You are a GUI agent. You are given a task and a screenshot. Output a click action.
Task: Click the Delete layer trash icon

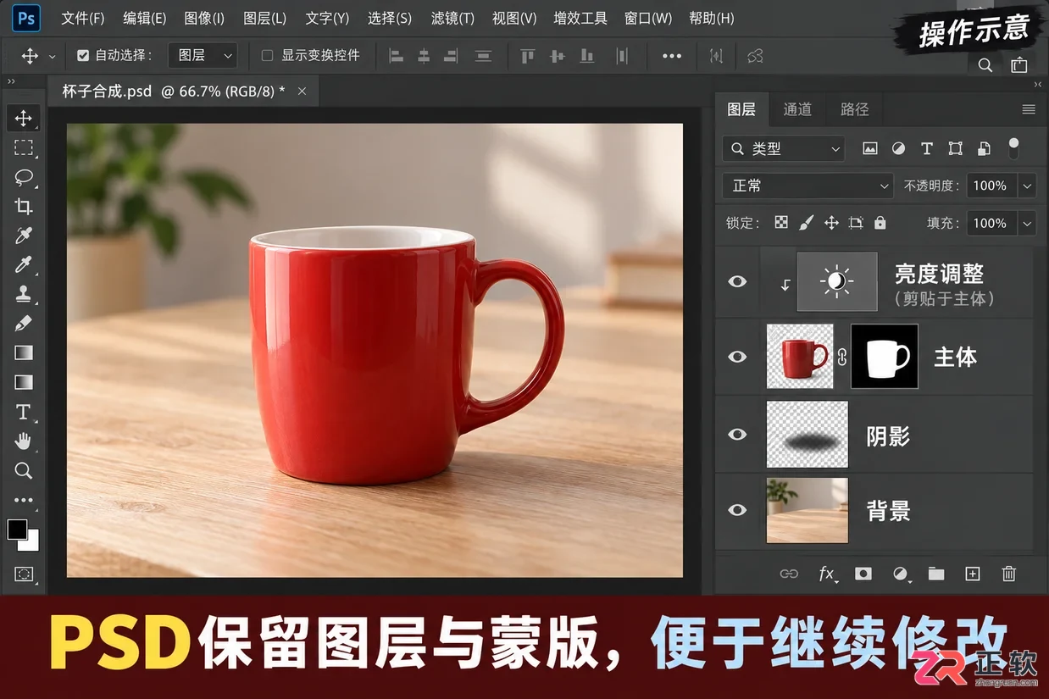tap(1008, 574)
